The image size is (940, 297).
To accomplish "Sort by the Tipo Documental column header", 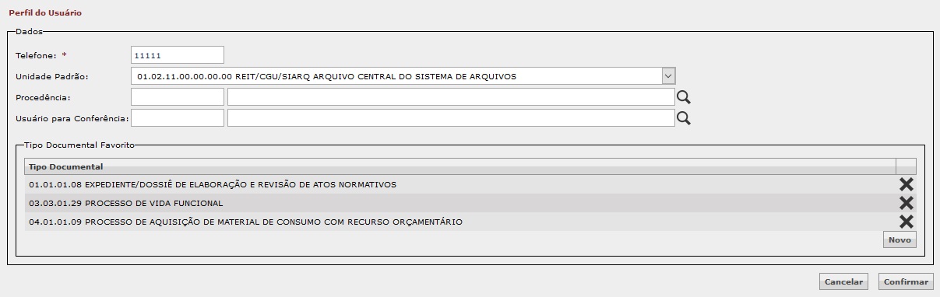I will pos(460,166).
